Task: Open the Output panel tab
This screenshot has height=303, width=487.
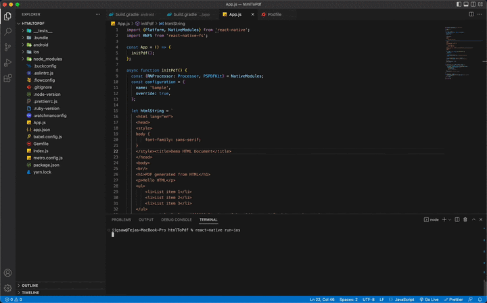Action: point(146,219)
